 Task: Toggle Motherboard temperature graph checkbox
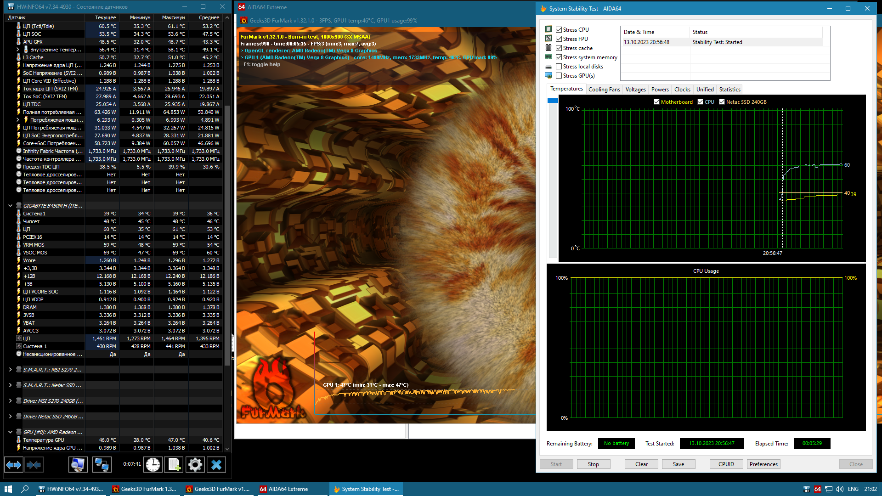[x=656, y=102]
